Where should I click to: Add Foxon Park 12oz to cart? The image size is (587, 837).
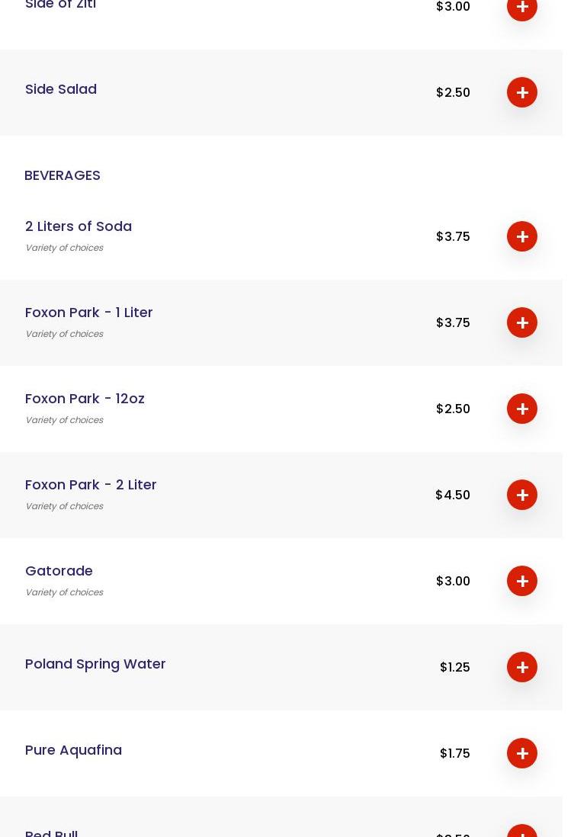click(x=521, y=409)
